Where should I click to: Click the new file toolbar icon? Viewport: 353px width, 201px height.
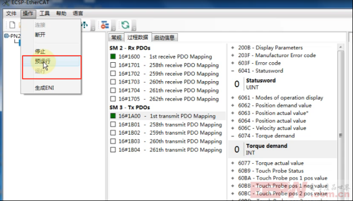(12, 25)
